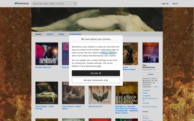Image resolution: width=194 pixels, height=121 pixels.
Task: Open the sign up link
Action: click(165, 4)
